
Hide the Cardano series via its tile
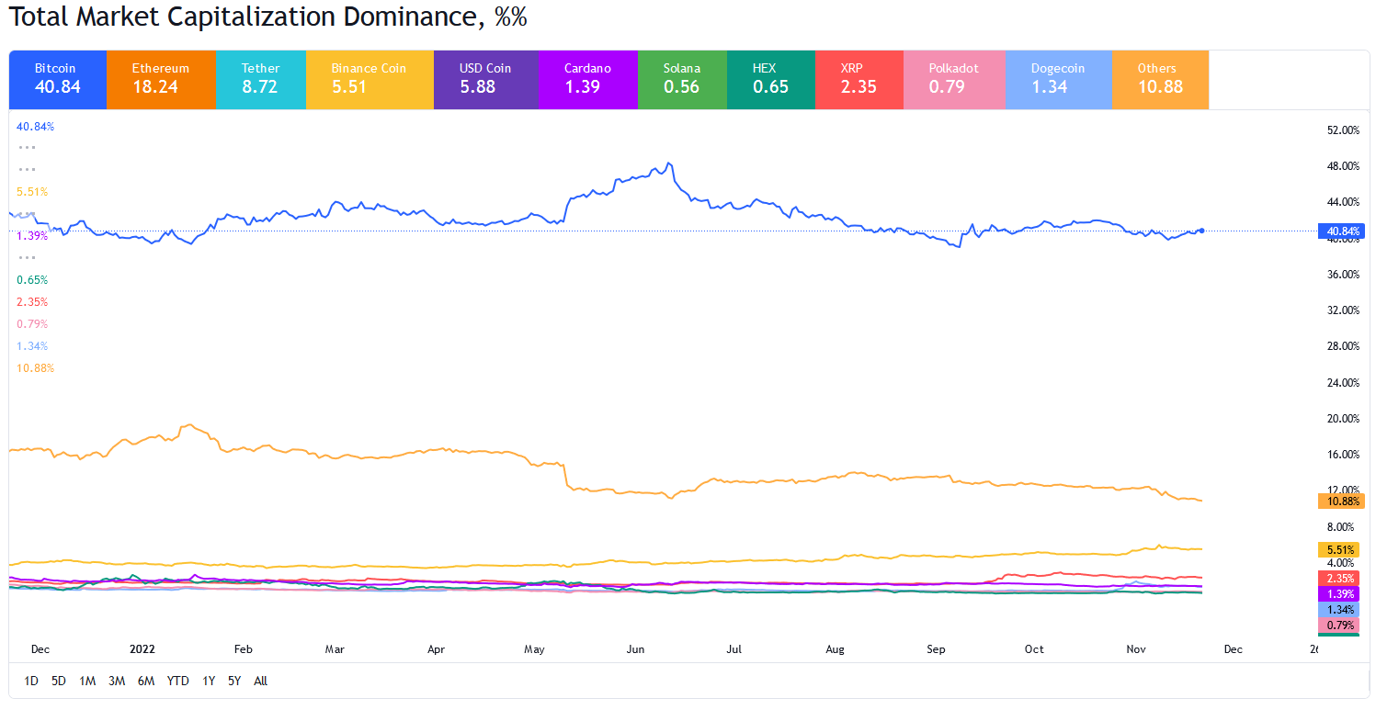[x=586, y=80]
